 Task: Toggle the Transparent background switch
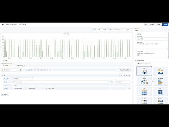(138, 55)
